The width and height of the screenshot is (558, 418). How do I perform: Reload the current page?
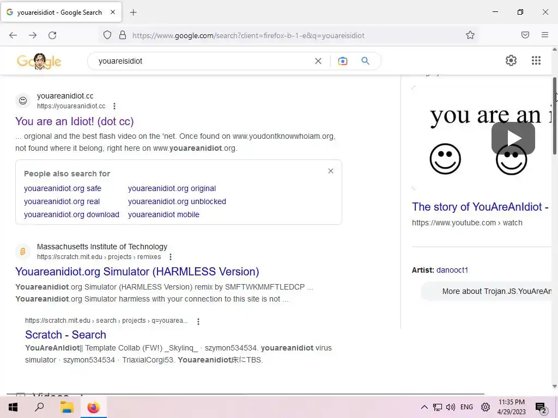point(52,35)
